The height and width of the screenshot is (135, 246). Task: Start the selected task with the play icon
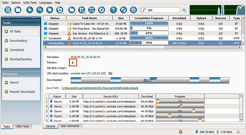(x=30, y=10)
